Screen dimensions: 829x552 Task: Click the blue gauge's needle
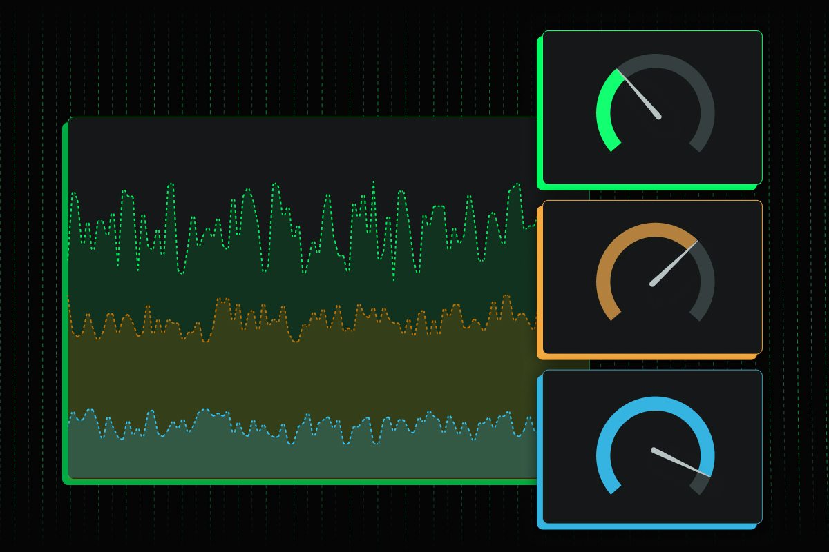point(680,463)
